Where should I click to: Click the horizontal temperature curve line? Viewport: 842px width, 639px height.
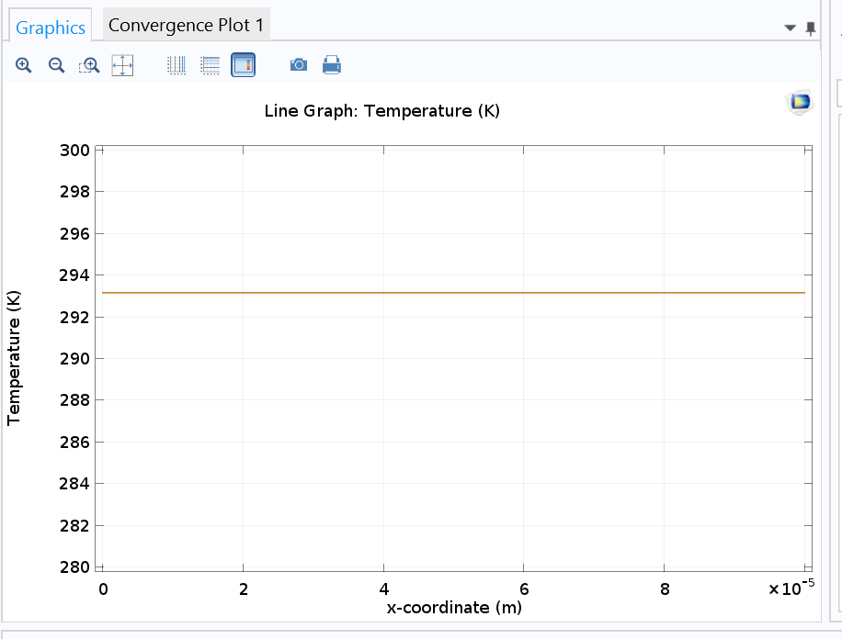tap(450, 293)
